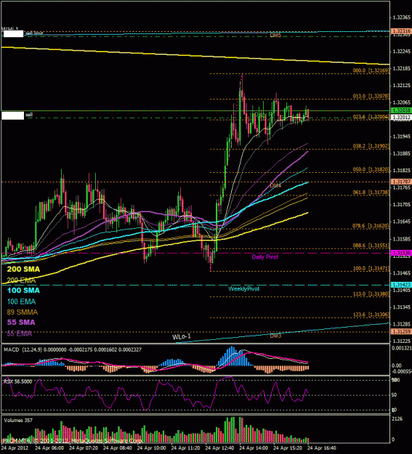
Task: Click the Volumes 357 indicator title
Action: point(18,420)
